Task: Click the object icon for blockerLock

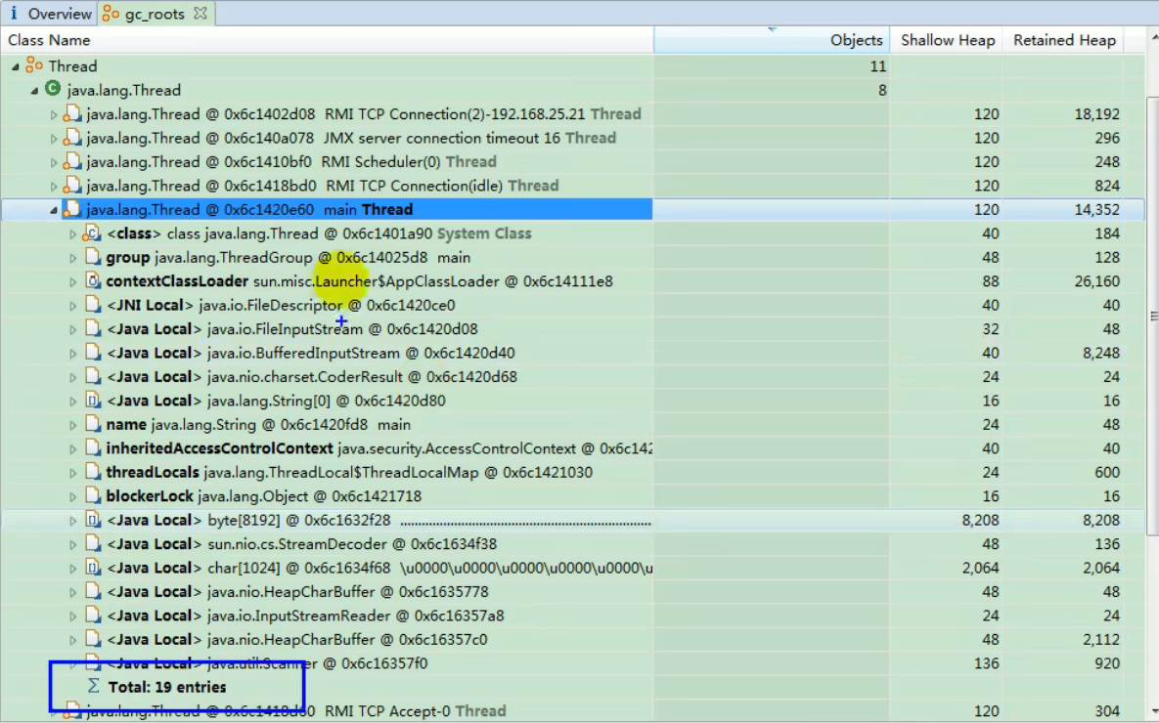Action: (x=92, y=495)
